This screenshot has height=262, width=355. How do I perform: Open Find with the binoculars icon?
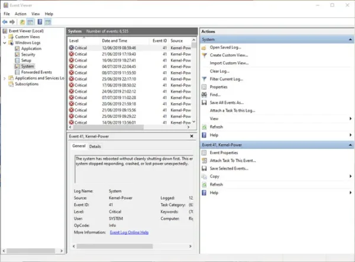coord(204,95)
